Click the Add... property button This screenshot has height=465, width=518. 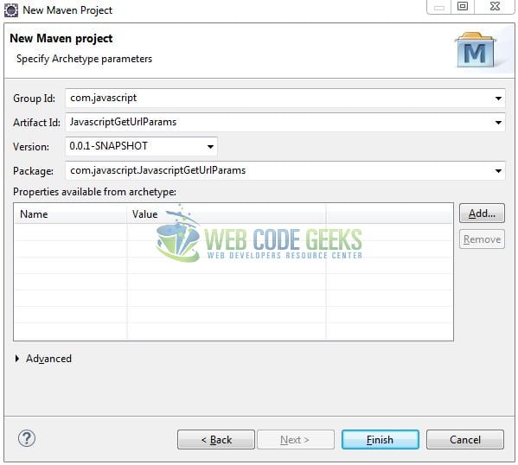(482, 213)
